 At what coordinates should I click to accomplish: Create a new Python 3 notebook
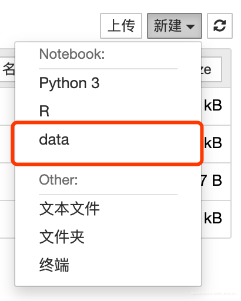coord(69,83)
